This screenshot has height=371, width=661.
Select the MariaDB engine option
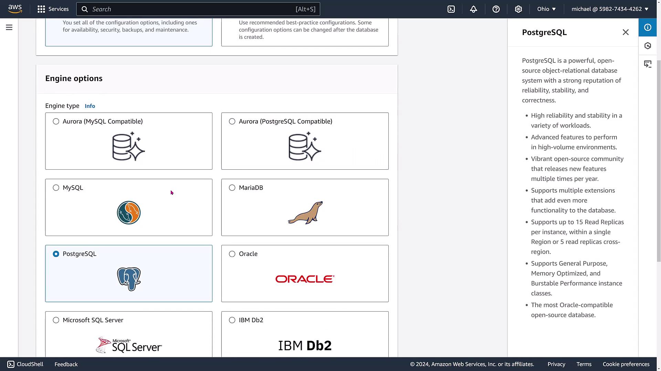[x=232, y=188]
